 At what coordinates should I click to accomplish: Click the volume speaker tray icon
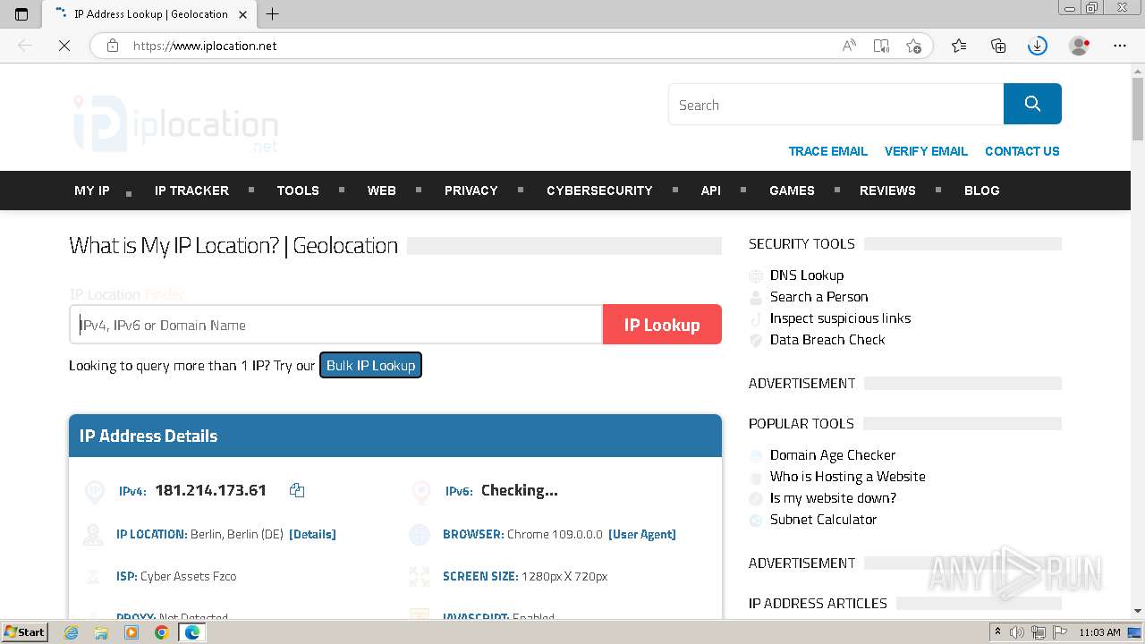(1017, 632)
